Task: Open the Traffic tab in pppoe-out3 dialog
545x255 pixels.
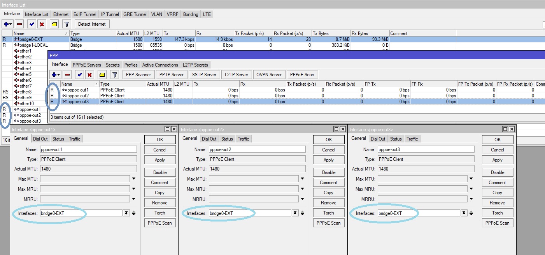Action: click(x=412, y=139)
